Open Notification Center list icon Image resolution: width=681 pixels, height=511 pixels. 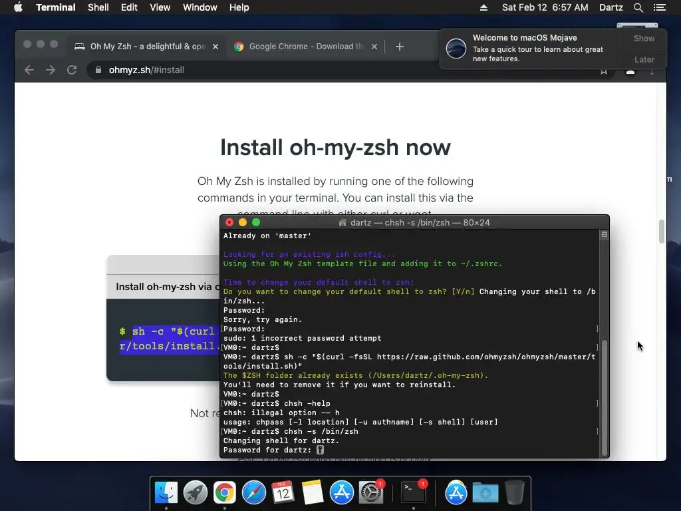click(x=660, y=7)
